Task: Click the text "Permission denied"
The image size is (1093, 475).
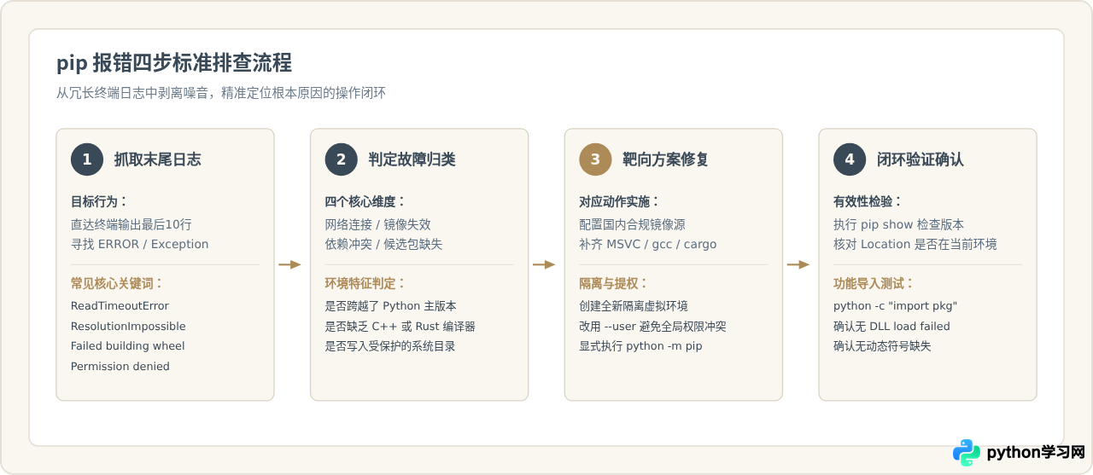Action: click(120, 366)
